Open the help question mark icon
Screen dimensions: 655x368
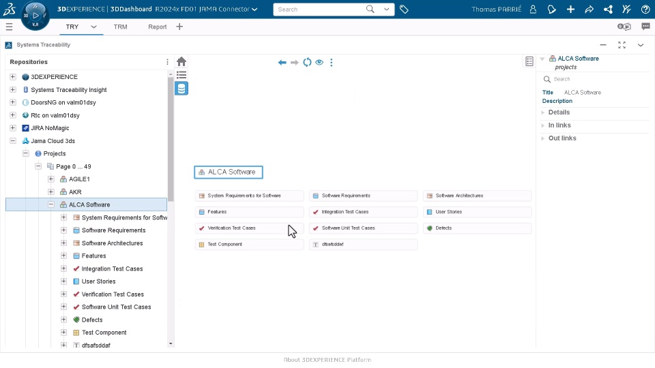click(x=645, y=9)
